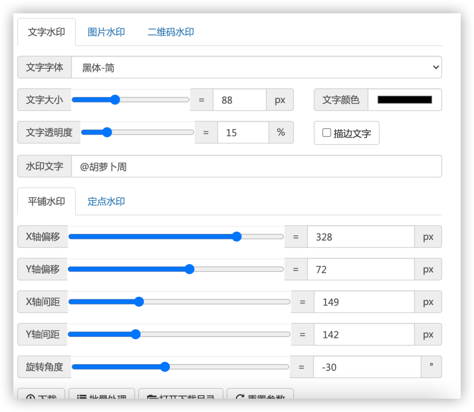Viewport: 474px width, 412px height.
Task: Open the 二维码水印 tab
Action: 170,32
